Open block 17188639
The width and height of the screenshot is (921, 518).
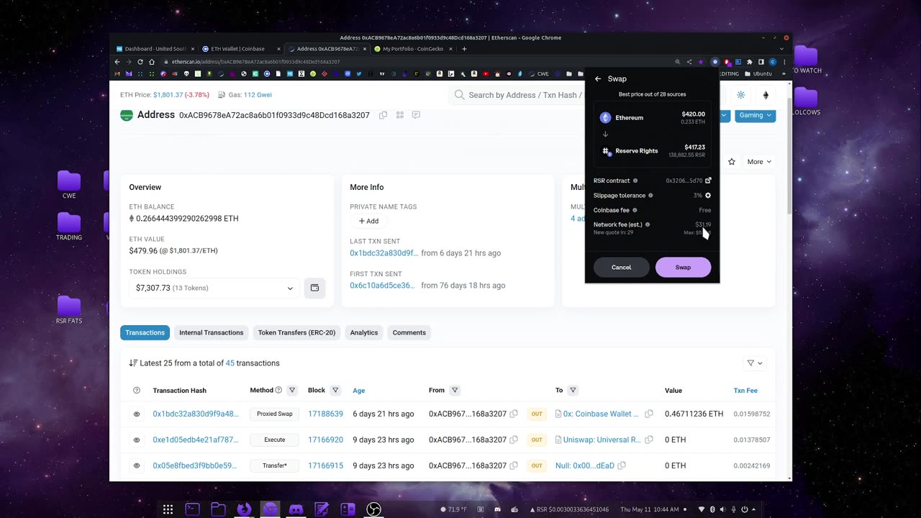(x=325, y=414)
